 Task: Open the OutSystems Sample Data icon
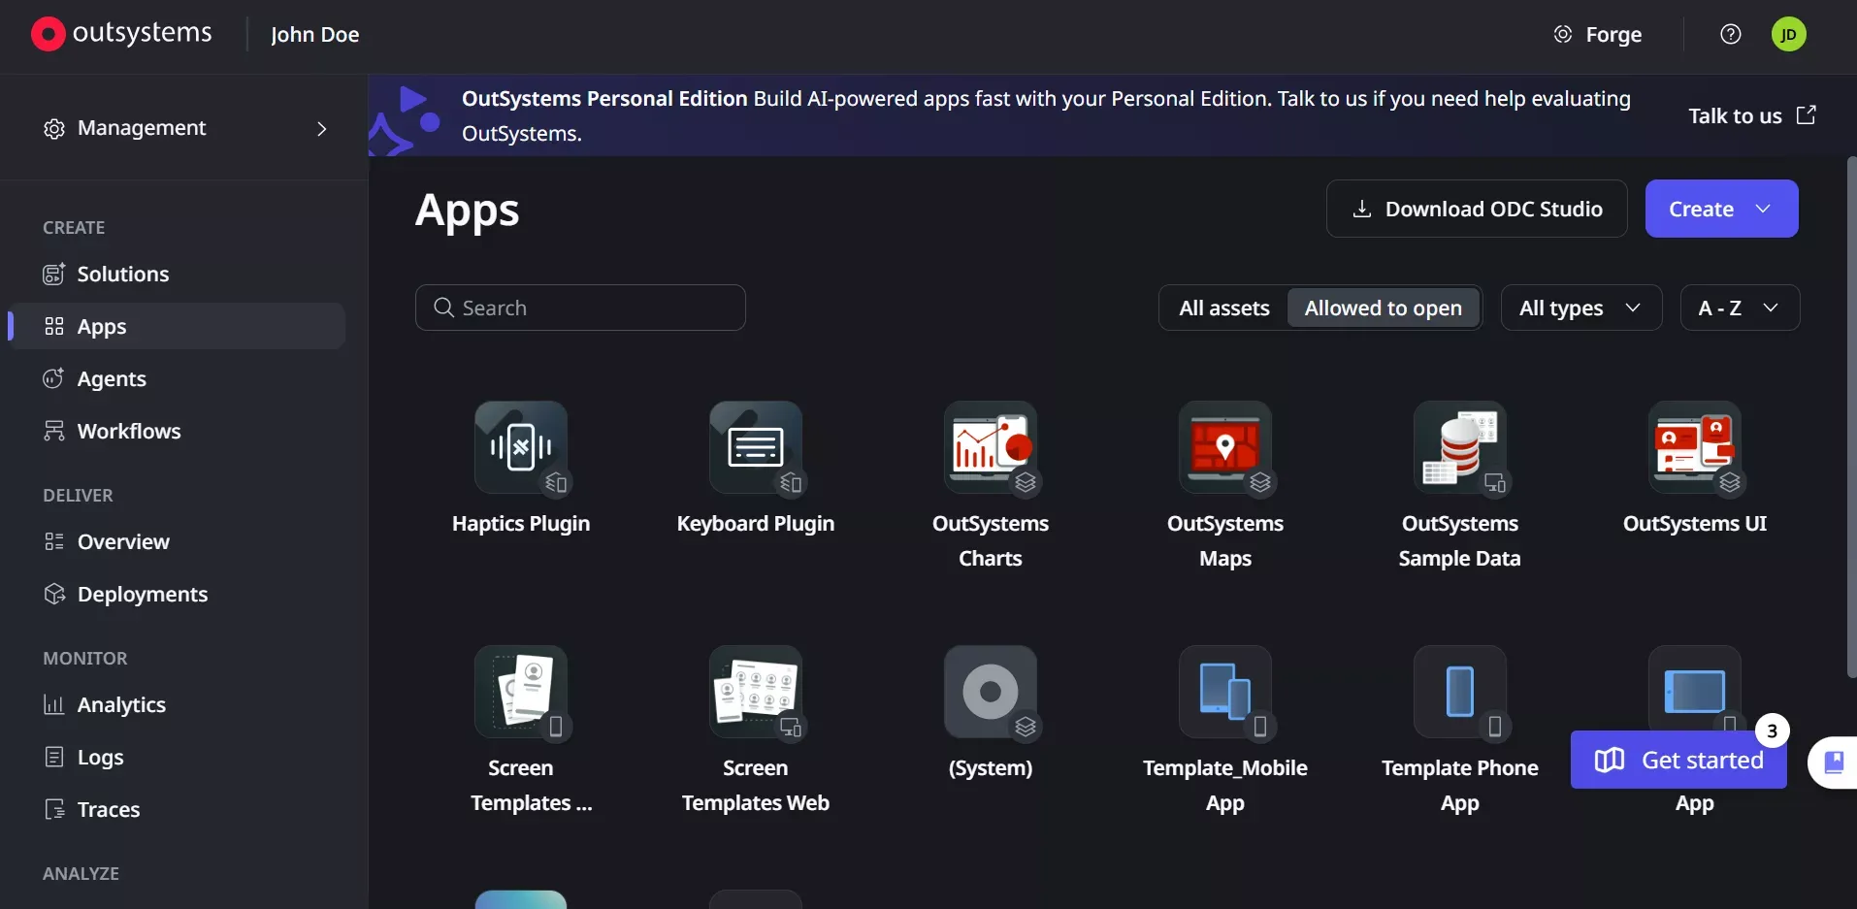(x=1460, y=447)
